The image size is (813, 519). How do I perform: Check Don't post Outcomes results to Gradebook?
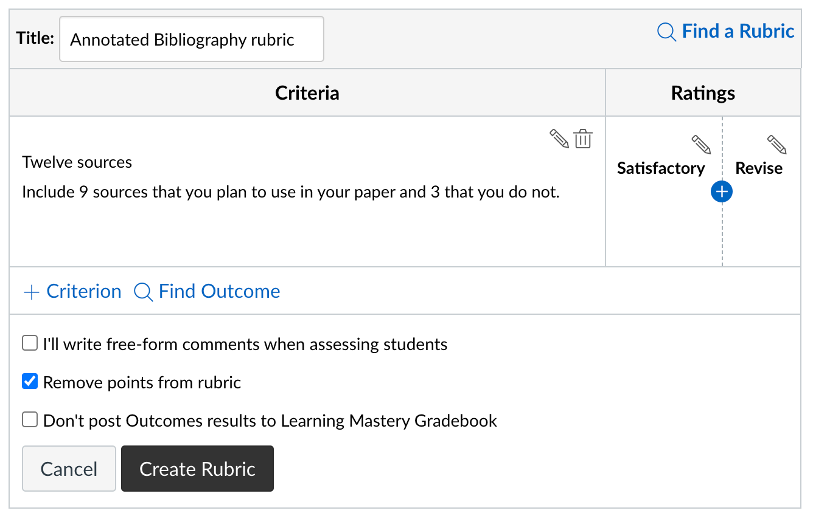tap(29, 419)
